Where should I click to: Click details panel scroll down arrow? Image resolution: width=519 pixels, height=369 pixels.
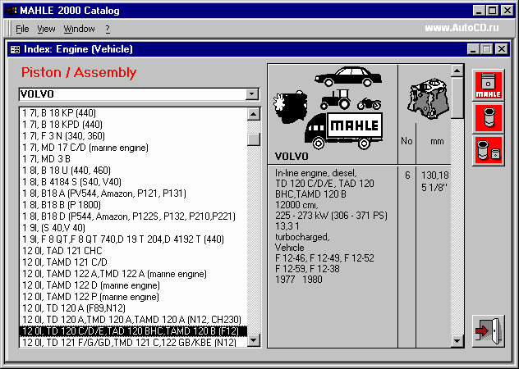point(457,341)
